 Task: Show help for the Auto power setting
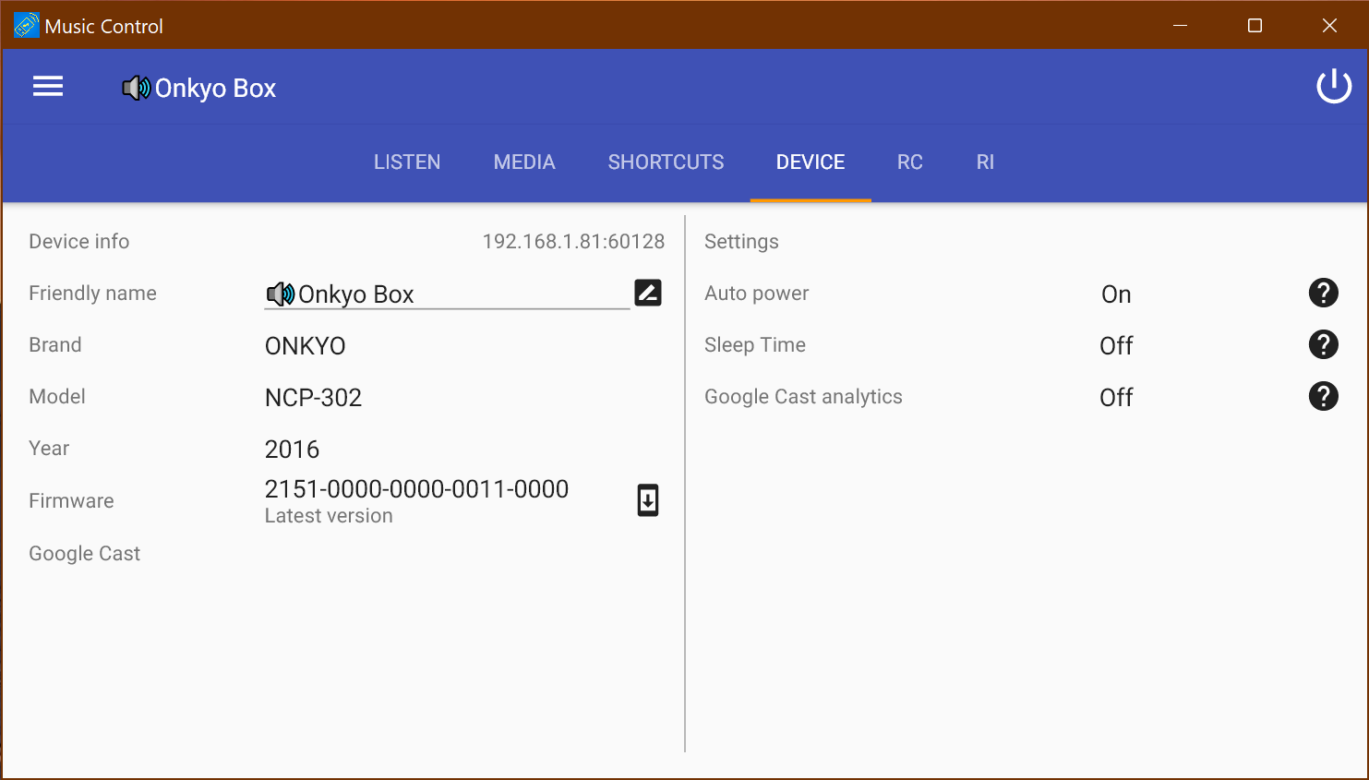pos(1323,293)
